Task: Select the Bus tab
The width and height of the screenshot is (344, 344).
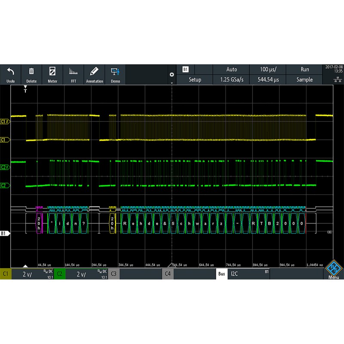Action: click(x=221, y=273)
